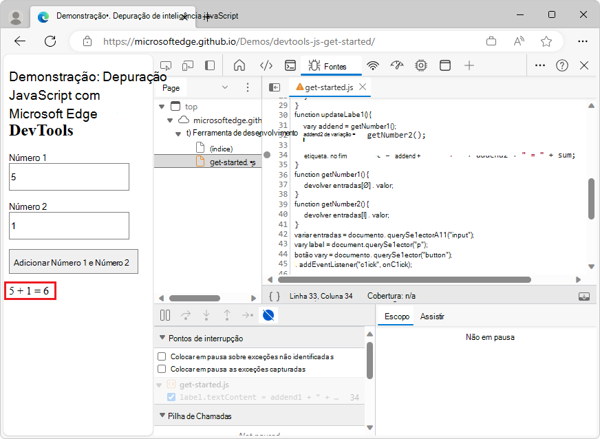Click the Número 1 input field

click(x=69, y=177)
